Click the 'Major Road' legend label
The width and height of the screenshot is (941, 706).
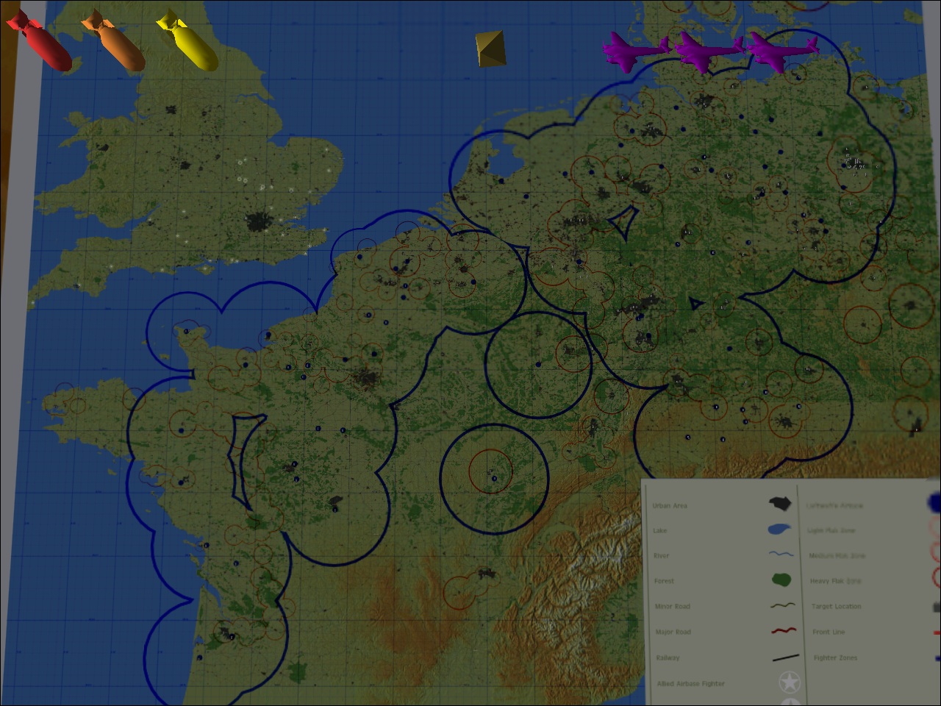coord(673,632)
